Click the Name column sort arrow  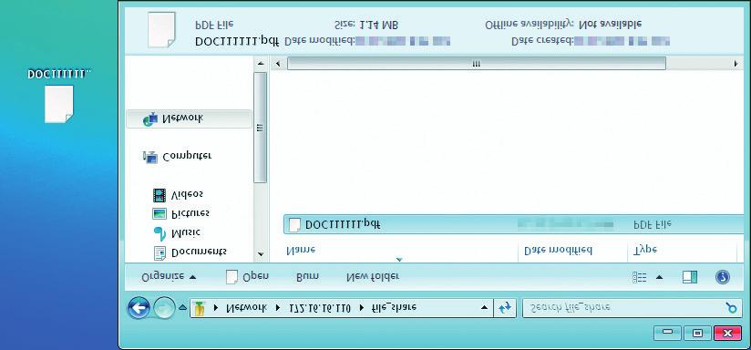click(399, 260)
